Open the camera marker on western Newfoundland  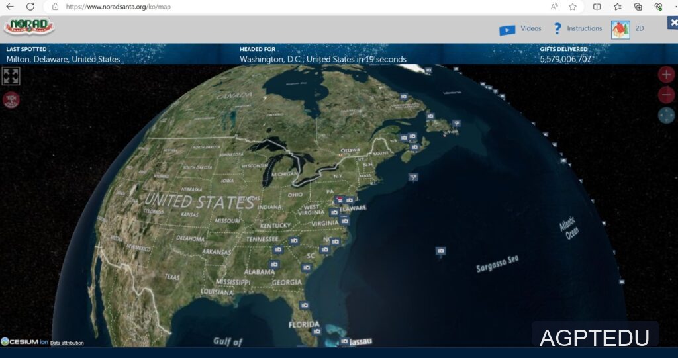coord(430,116)
